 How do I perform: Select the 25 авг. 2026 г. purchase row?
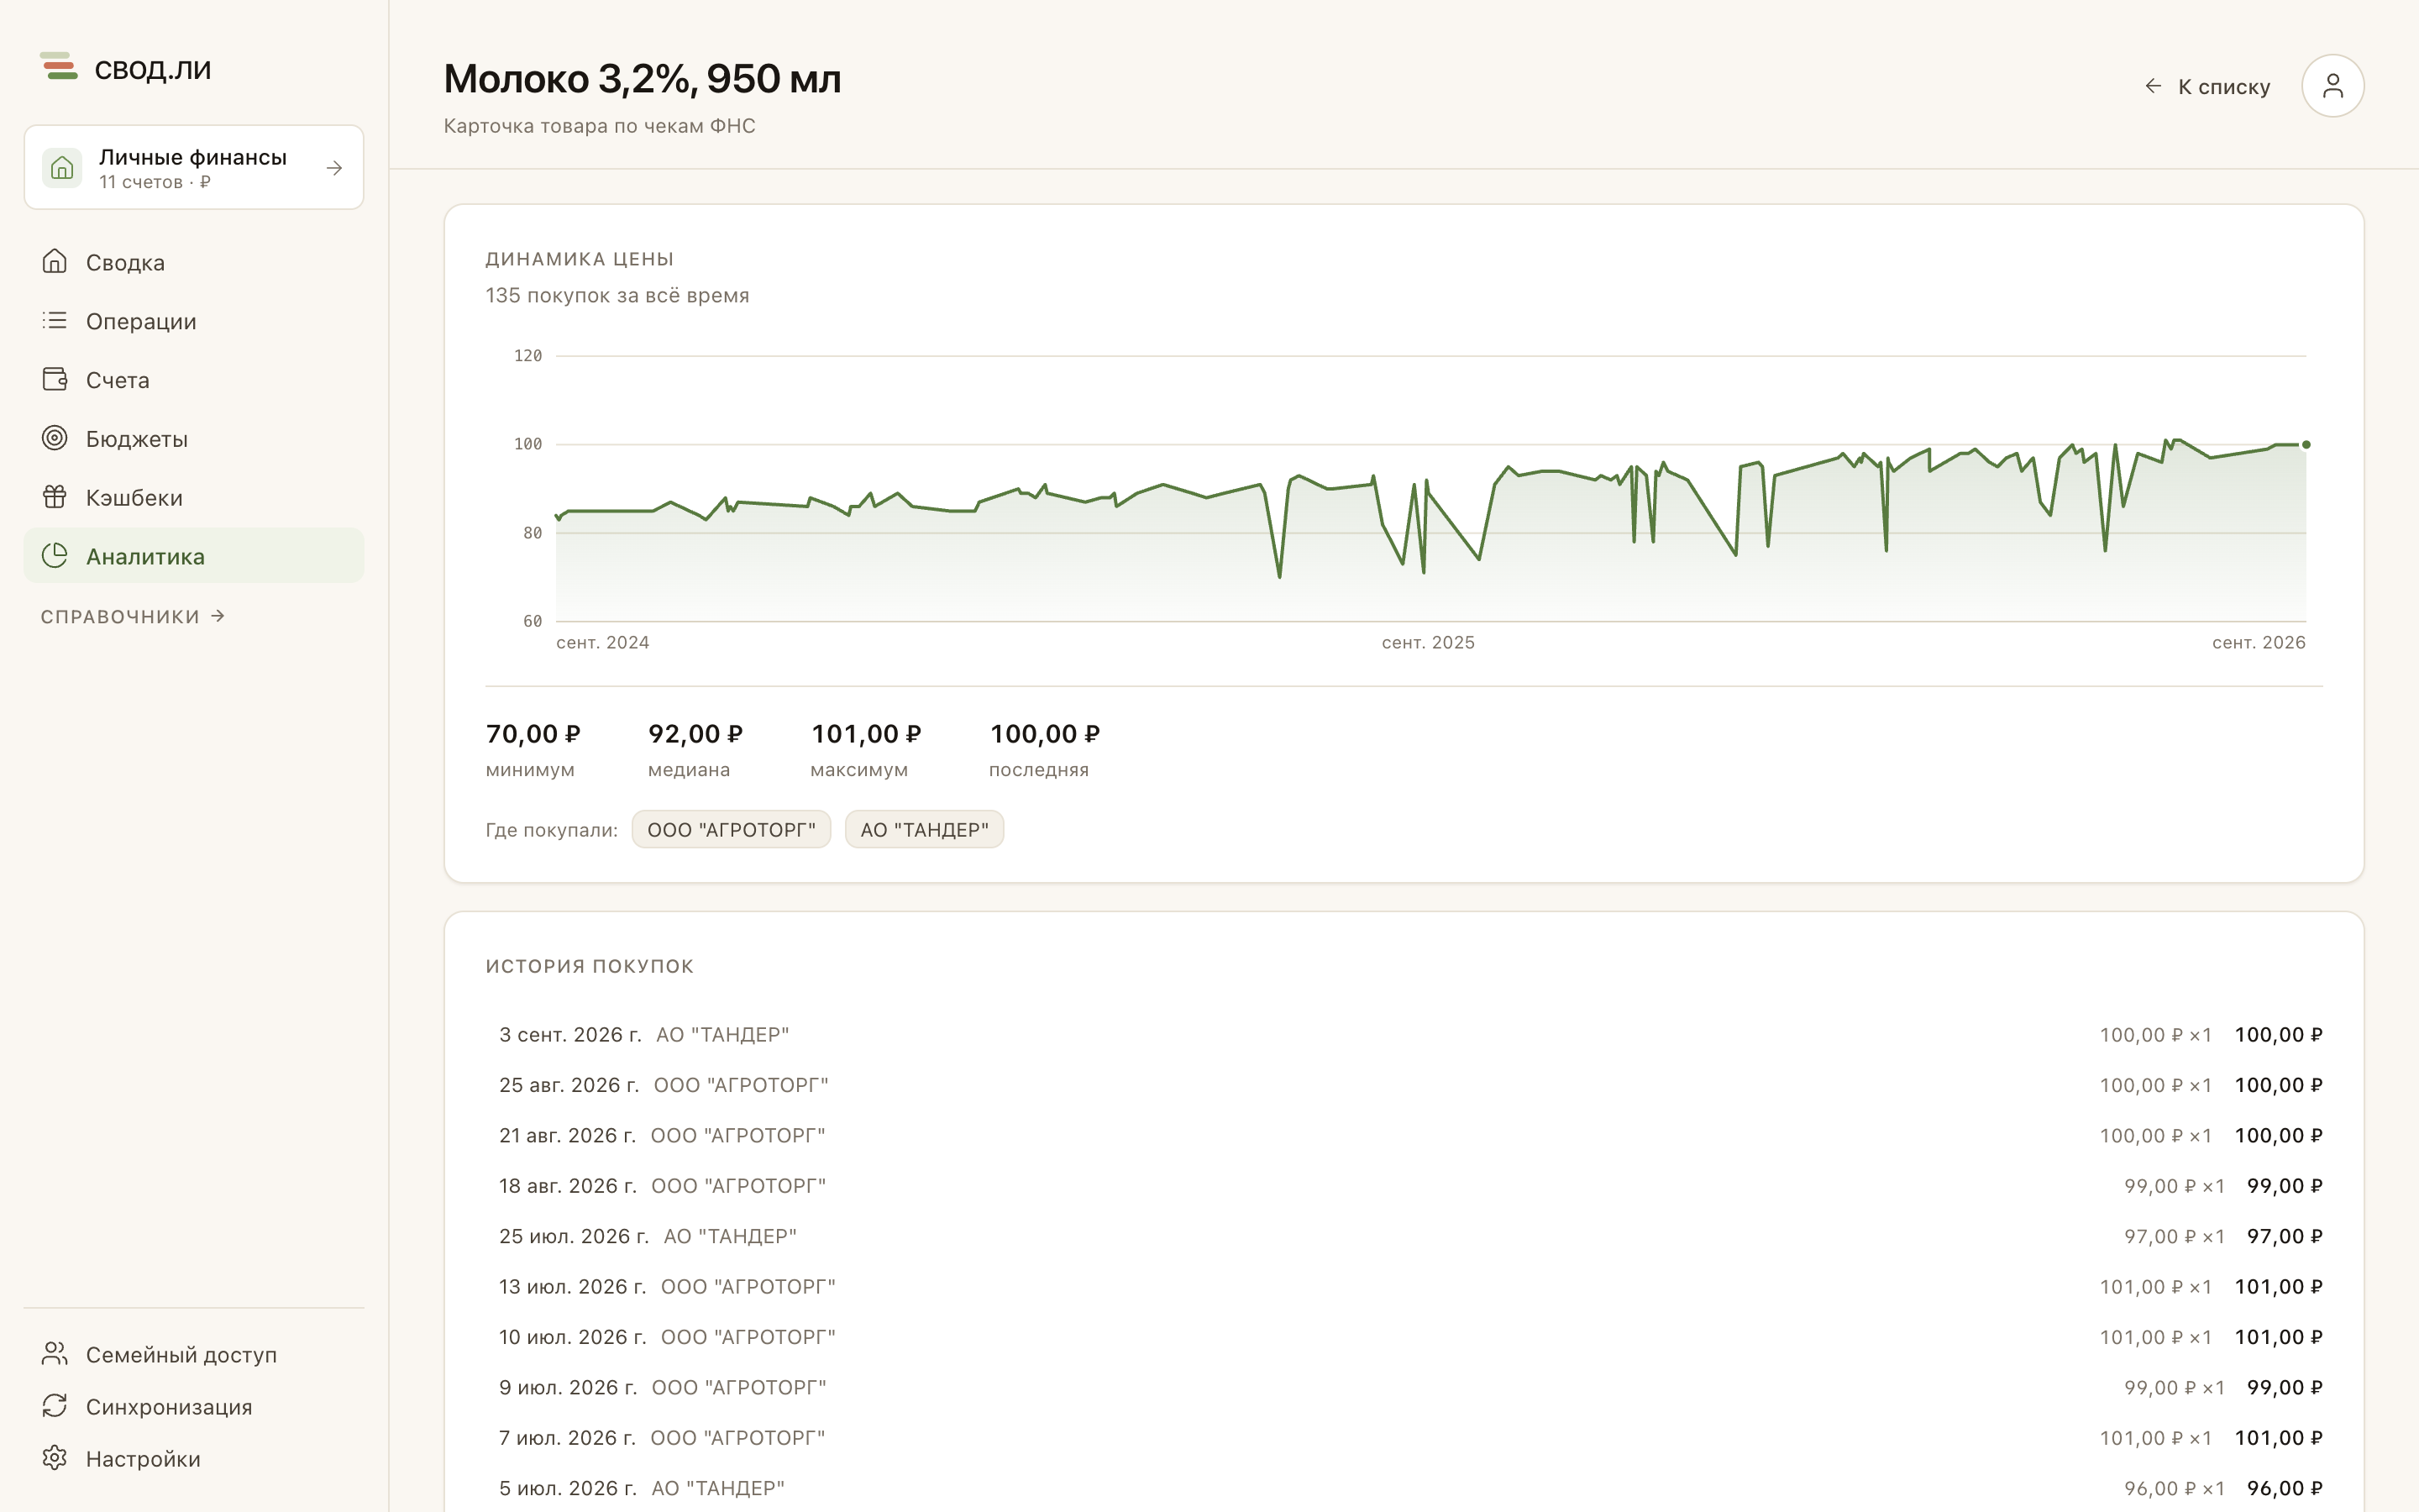tap(1404, 1085)
